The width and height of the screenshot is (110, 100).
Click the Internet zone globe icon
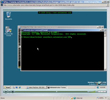pyautogui.click(x=75, y=98)
